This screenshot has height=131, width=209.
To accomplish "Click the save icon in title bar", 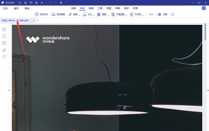I will [25, 3].
